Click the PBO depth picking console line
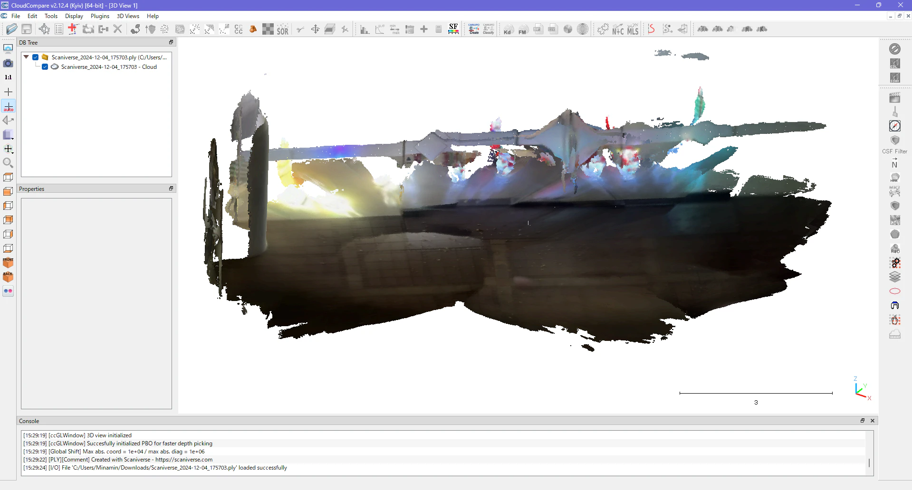Screen dimensions: 912x490 tap(118, 443)
